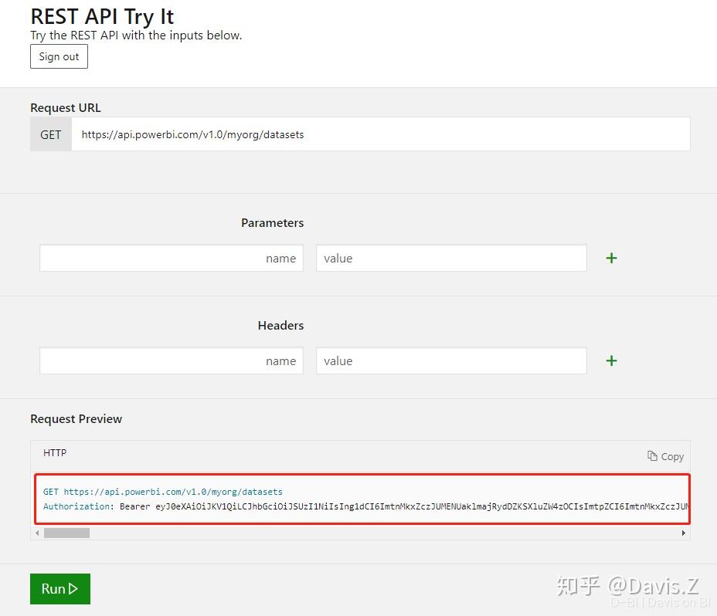
Task: Click the horizontal scrollbar thumb below the preview
Action: (x=67, y=533)
